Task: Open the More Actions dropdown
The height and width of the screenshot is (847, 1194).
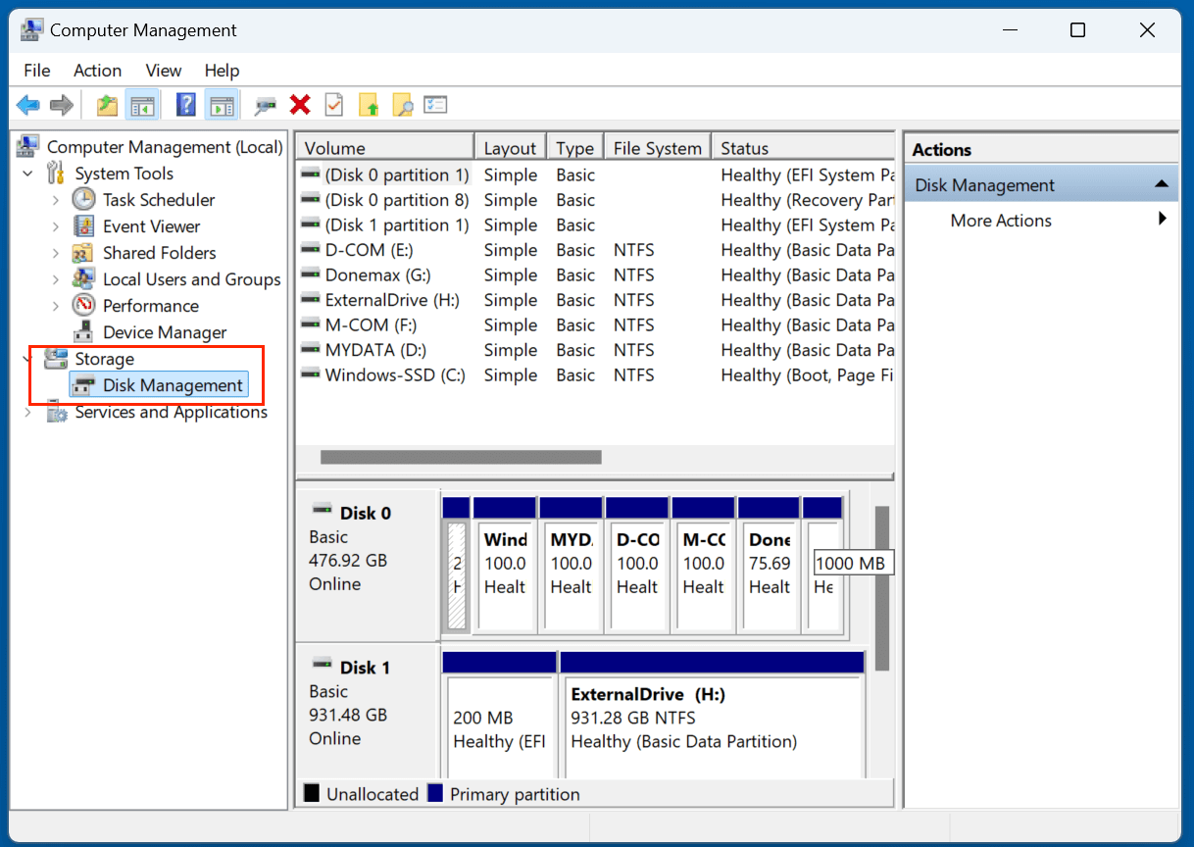Action: tap(1000, 221)
